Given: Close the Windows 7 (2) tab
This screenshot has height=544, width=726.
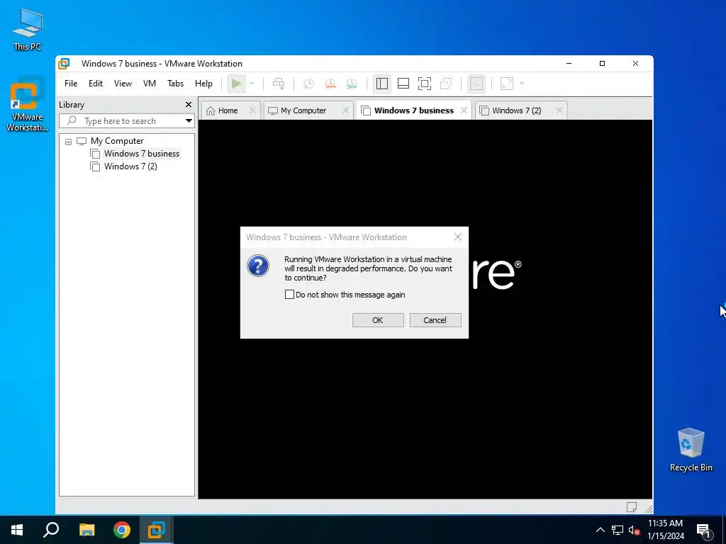Looking at the screenshot, I should 559,110.
